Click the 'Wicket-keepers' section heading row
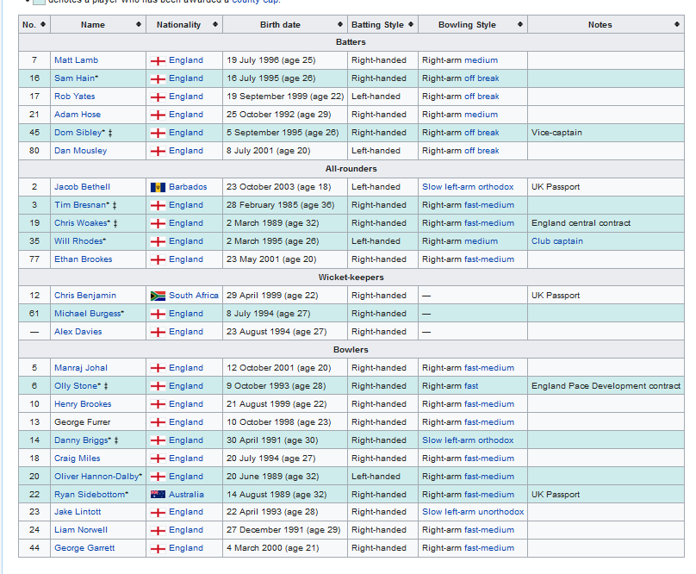Viewport: 696px width, 574px height. (x=351, y=278)
